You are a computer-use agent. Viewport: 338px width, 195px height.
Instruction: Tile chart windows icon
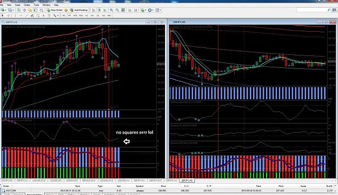click(x=123, y=10)
